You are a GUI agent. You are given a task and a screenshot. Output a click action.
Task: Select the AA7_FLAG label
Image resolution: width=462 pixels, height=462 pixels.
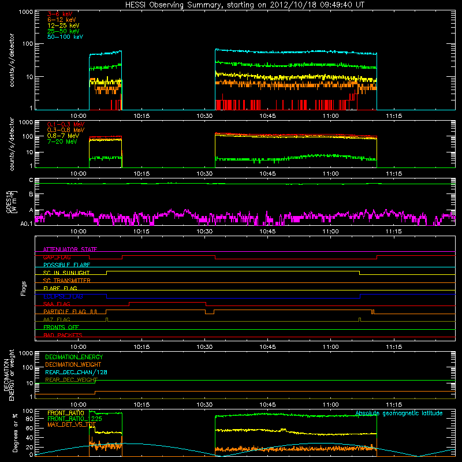point(57,319)
